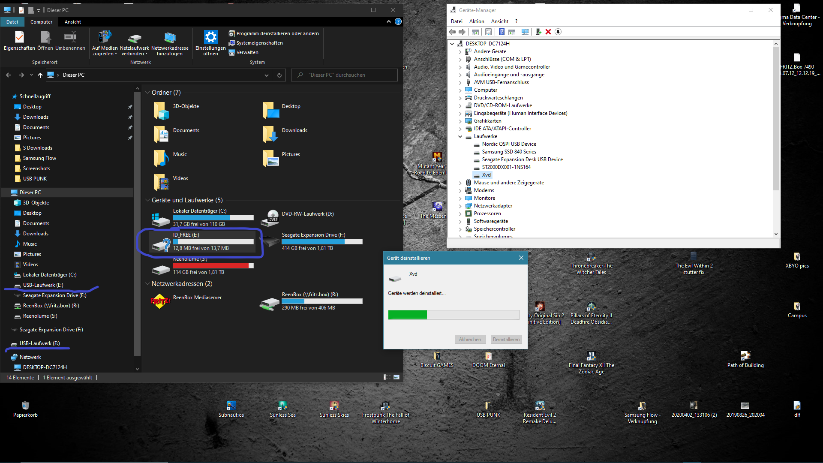Click the blue help icon in Geräte-Manager
The image size is (823, 463).
pyautogui.click(x=502, y=32)
